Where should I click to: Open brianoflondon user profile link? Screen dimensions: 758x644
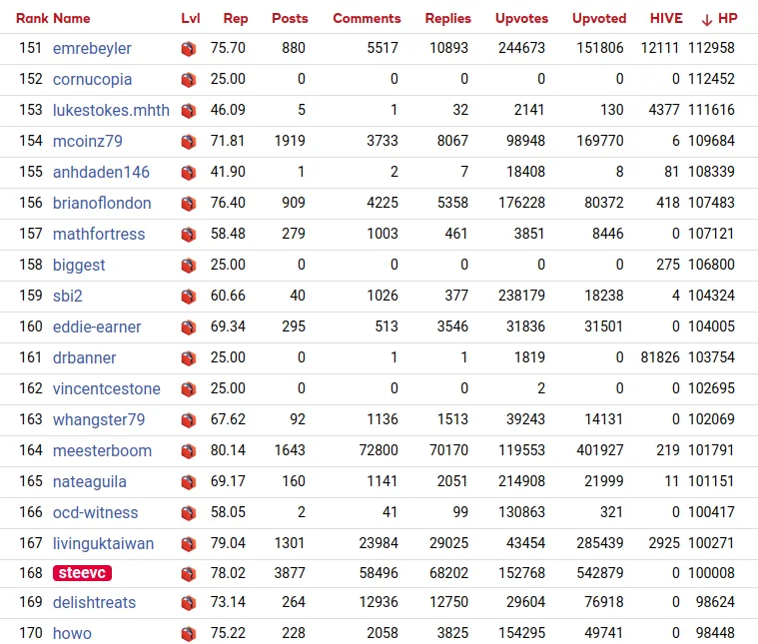point(102,203)
